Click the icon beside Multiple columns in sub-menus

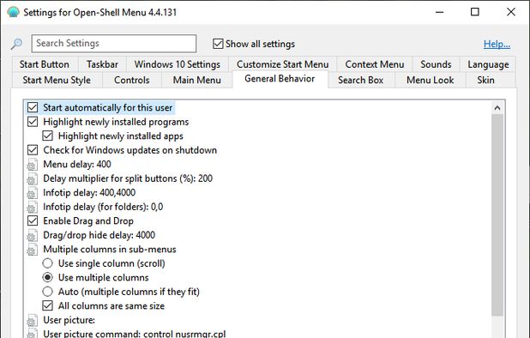pos(32,250)
